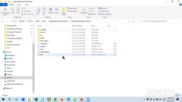Open Excel from the taskbar
Image resolution: width=182 pixels, height=102 pixels.
(36, 99)
